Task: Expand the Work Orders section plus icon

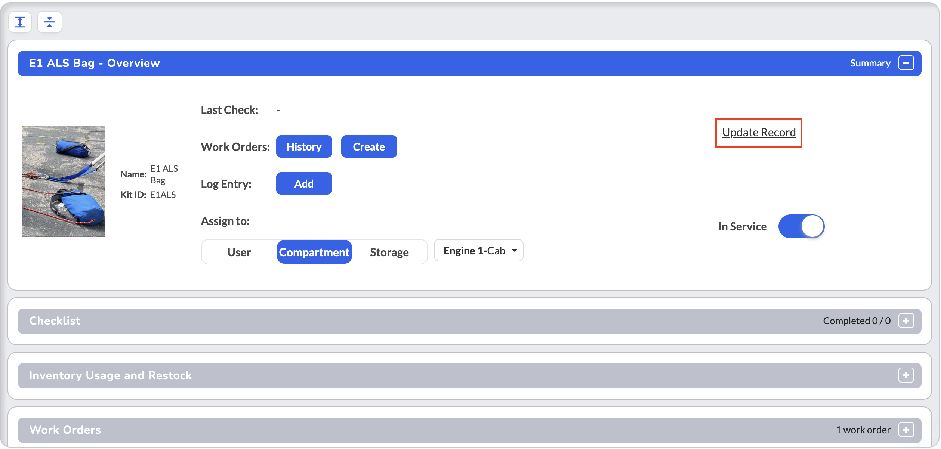Action: click(x=906, y=430)
